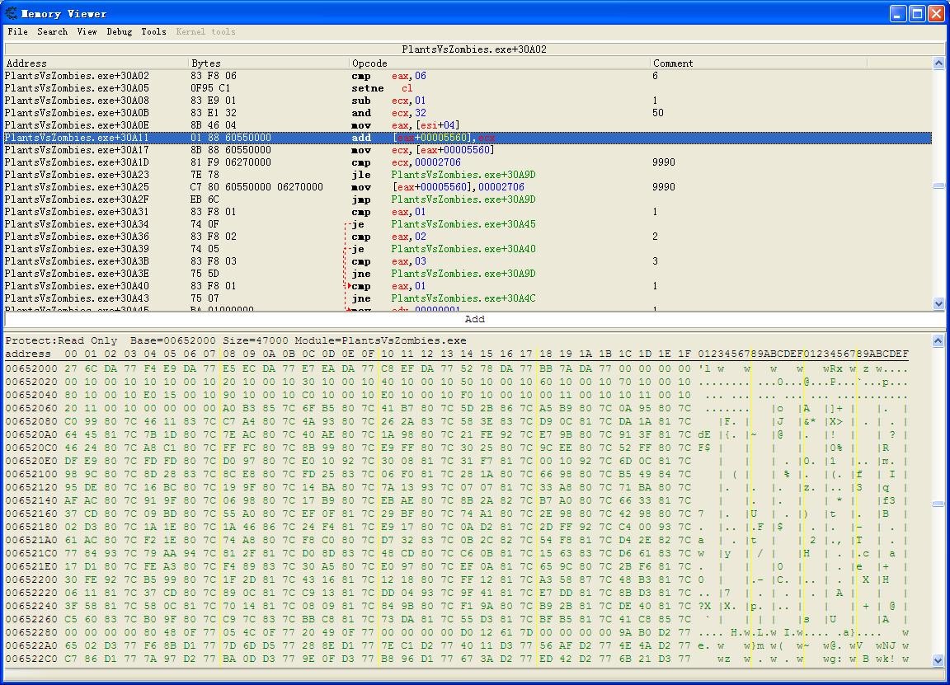Click the Bytes column header
Viewport: 950px width, 685px height.
[x=269, y=63]
